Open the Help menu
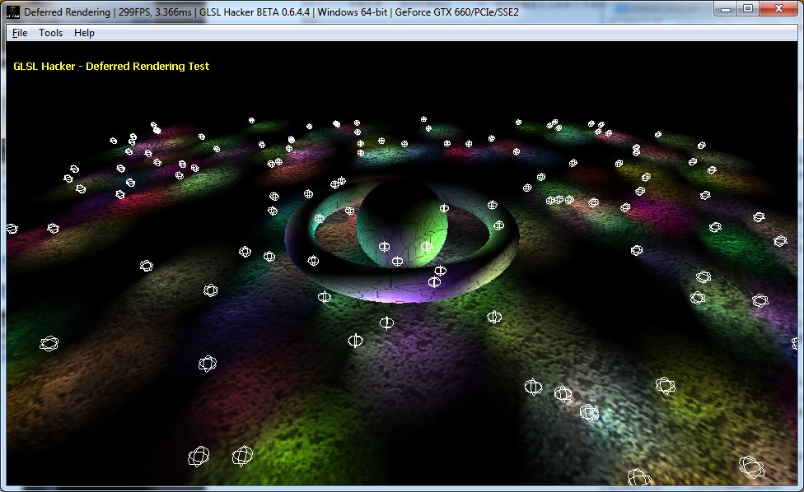The height and width of the screenshot is (492, 804). click(x=84, y=33)
